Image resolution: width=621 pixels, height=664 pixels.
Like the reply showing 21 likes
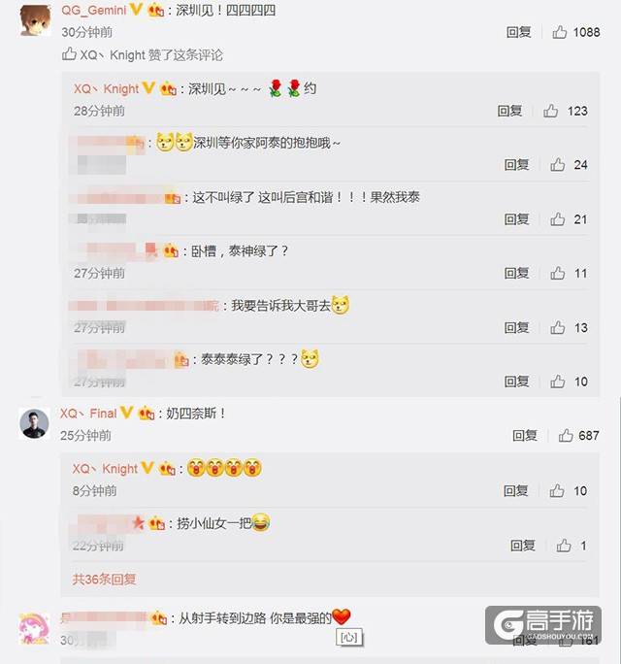(x=557, y=219)
